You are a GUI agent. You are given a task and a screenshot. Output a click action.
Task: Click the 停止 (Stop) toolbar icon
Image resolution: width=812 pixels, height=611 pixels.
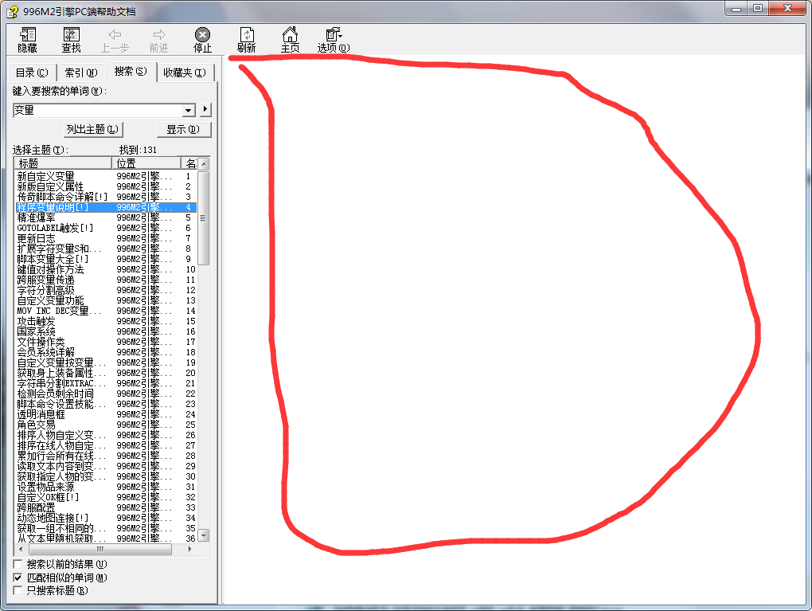[203, 35]
